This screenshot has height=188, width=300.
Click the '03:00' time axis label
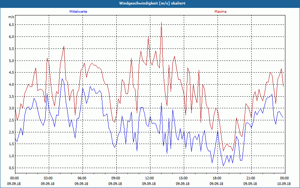[49, 178]
